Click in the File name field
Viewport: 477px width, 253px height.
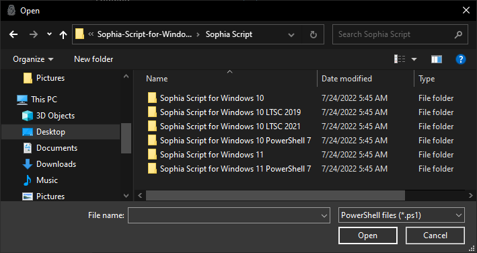229,215
